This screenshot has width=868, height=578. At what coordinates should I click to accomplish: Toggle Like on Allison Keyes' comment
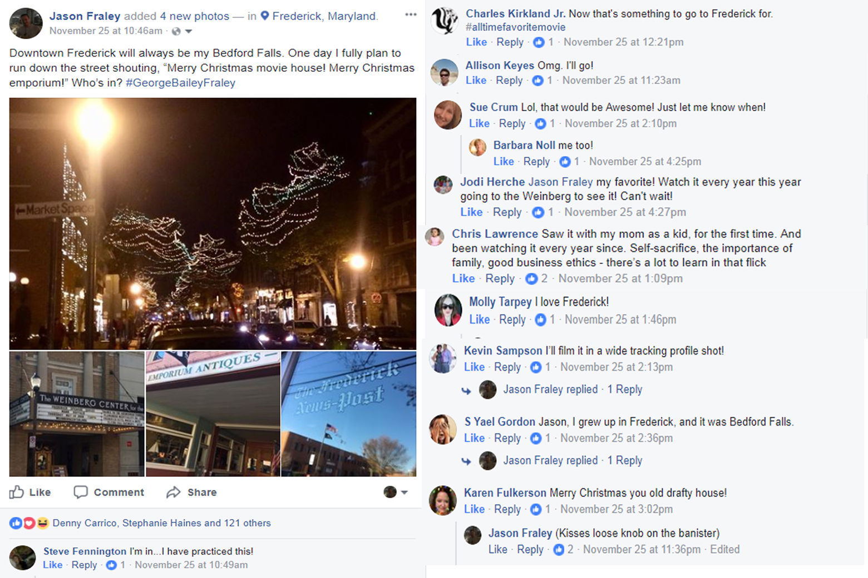point(476,80)
